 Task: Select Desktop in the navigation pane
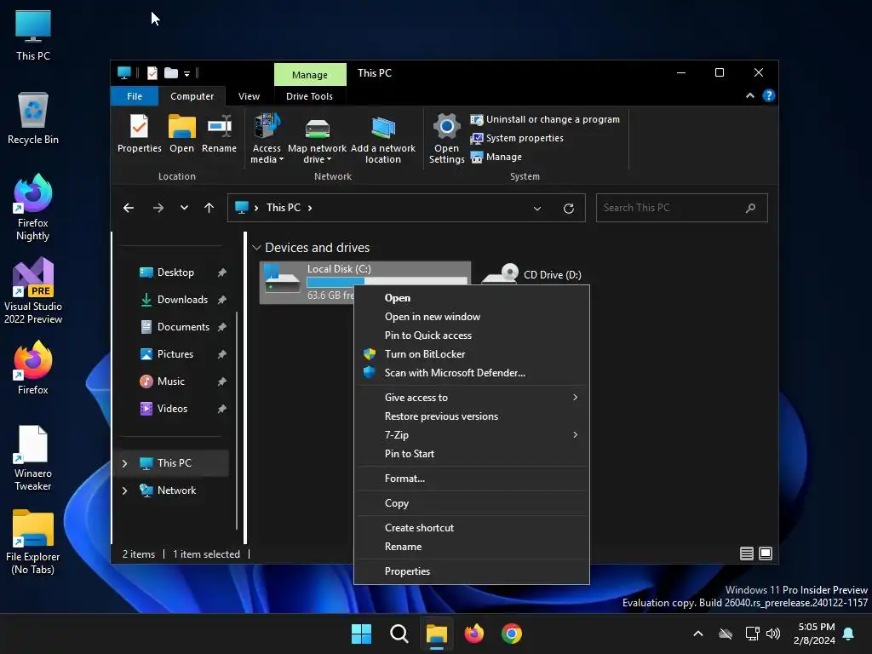[175, 272]
